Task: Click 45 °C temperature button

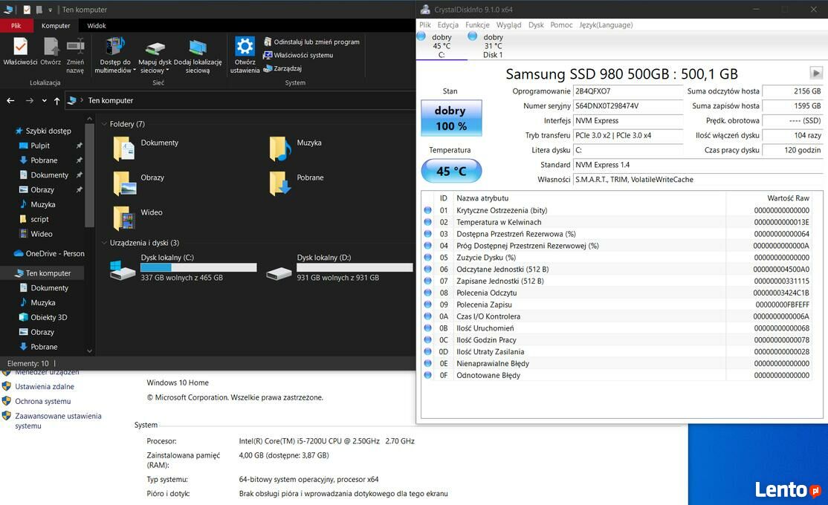Action: [x=451, y=171]
